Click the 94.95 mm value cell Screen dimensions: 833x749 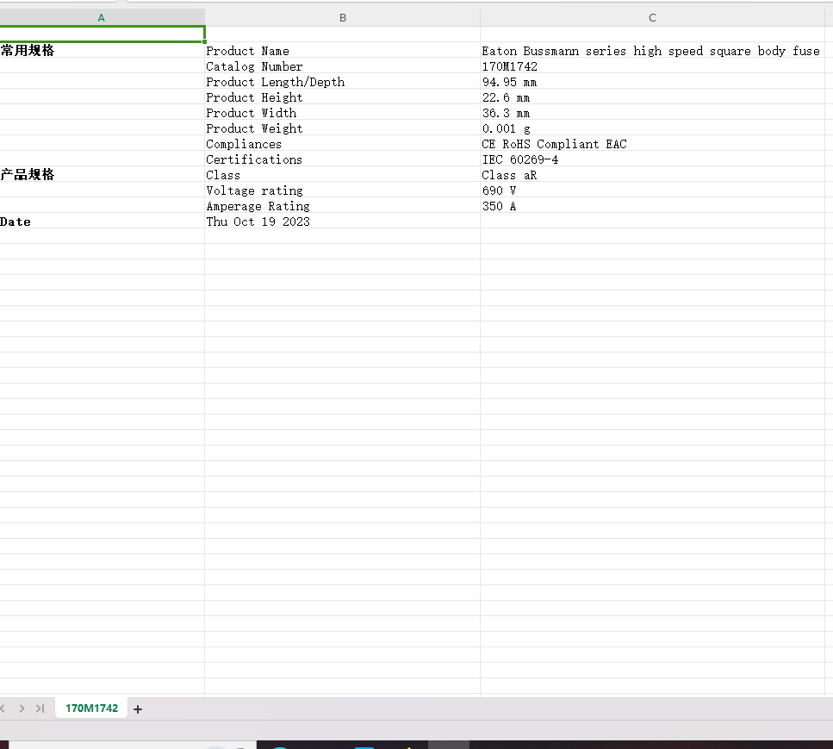tap(652, 81)
